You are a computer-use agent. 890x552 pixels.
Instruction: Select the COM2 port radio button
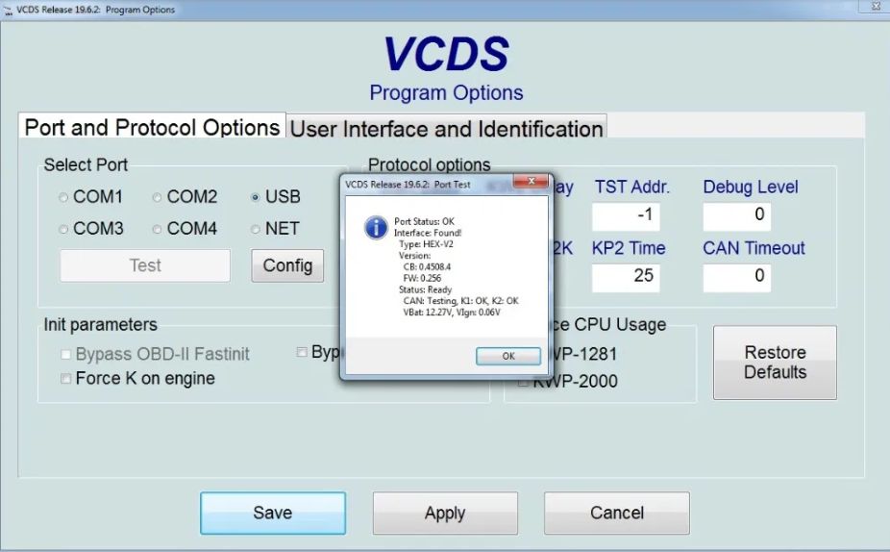coord(158,198)
